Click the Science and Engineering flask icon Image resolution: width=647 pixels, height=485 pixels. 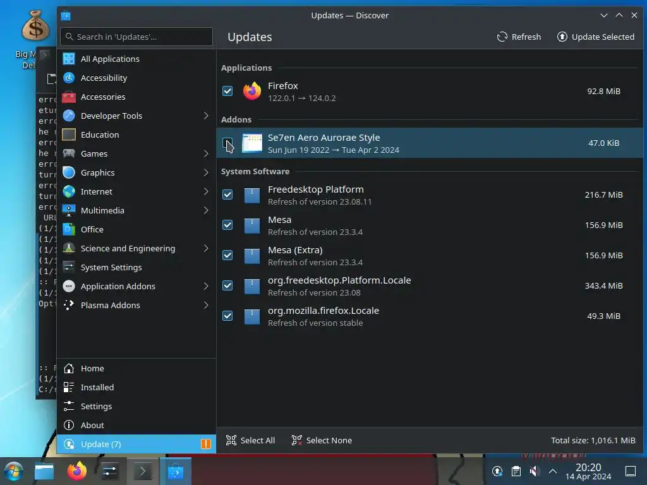(69, 248)
